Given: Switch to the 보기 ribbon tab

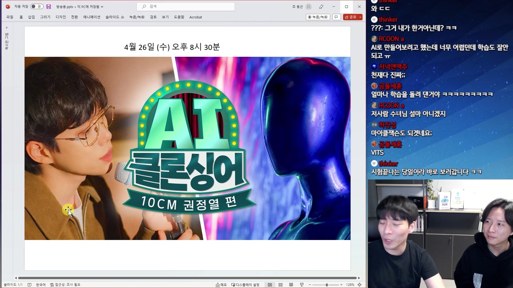Looking at the screenshot, I should [165, 17].
